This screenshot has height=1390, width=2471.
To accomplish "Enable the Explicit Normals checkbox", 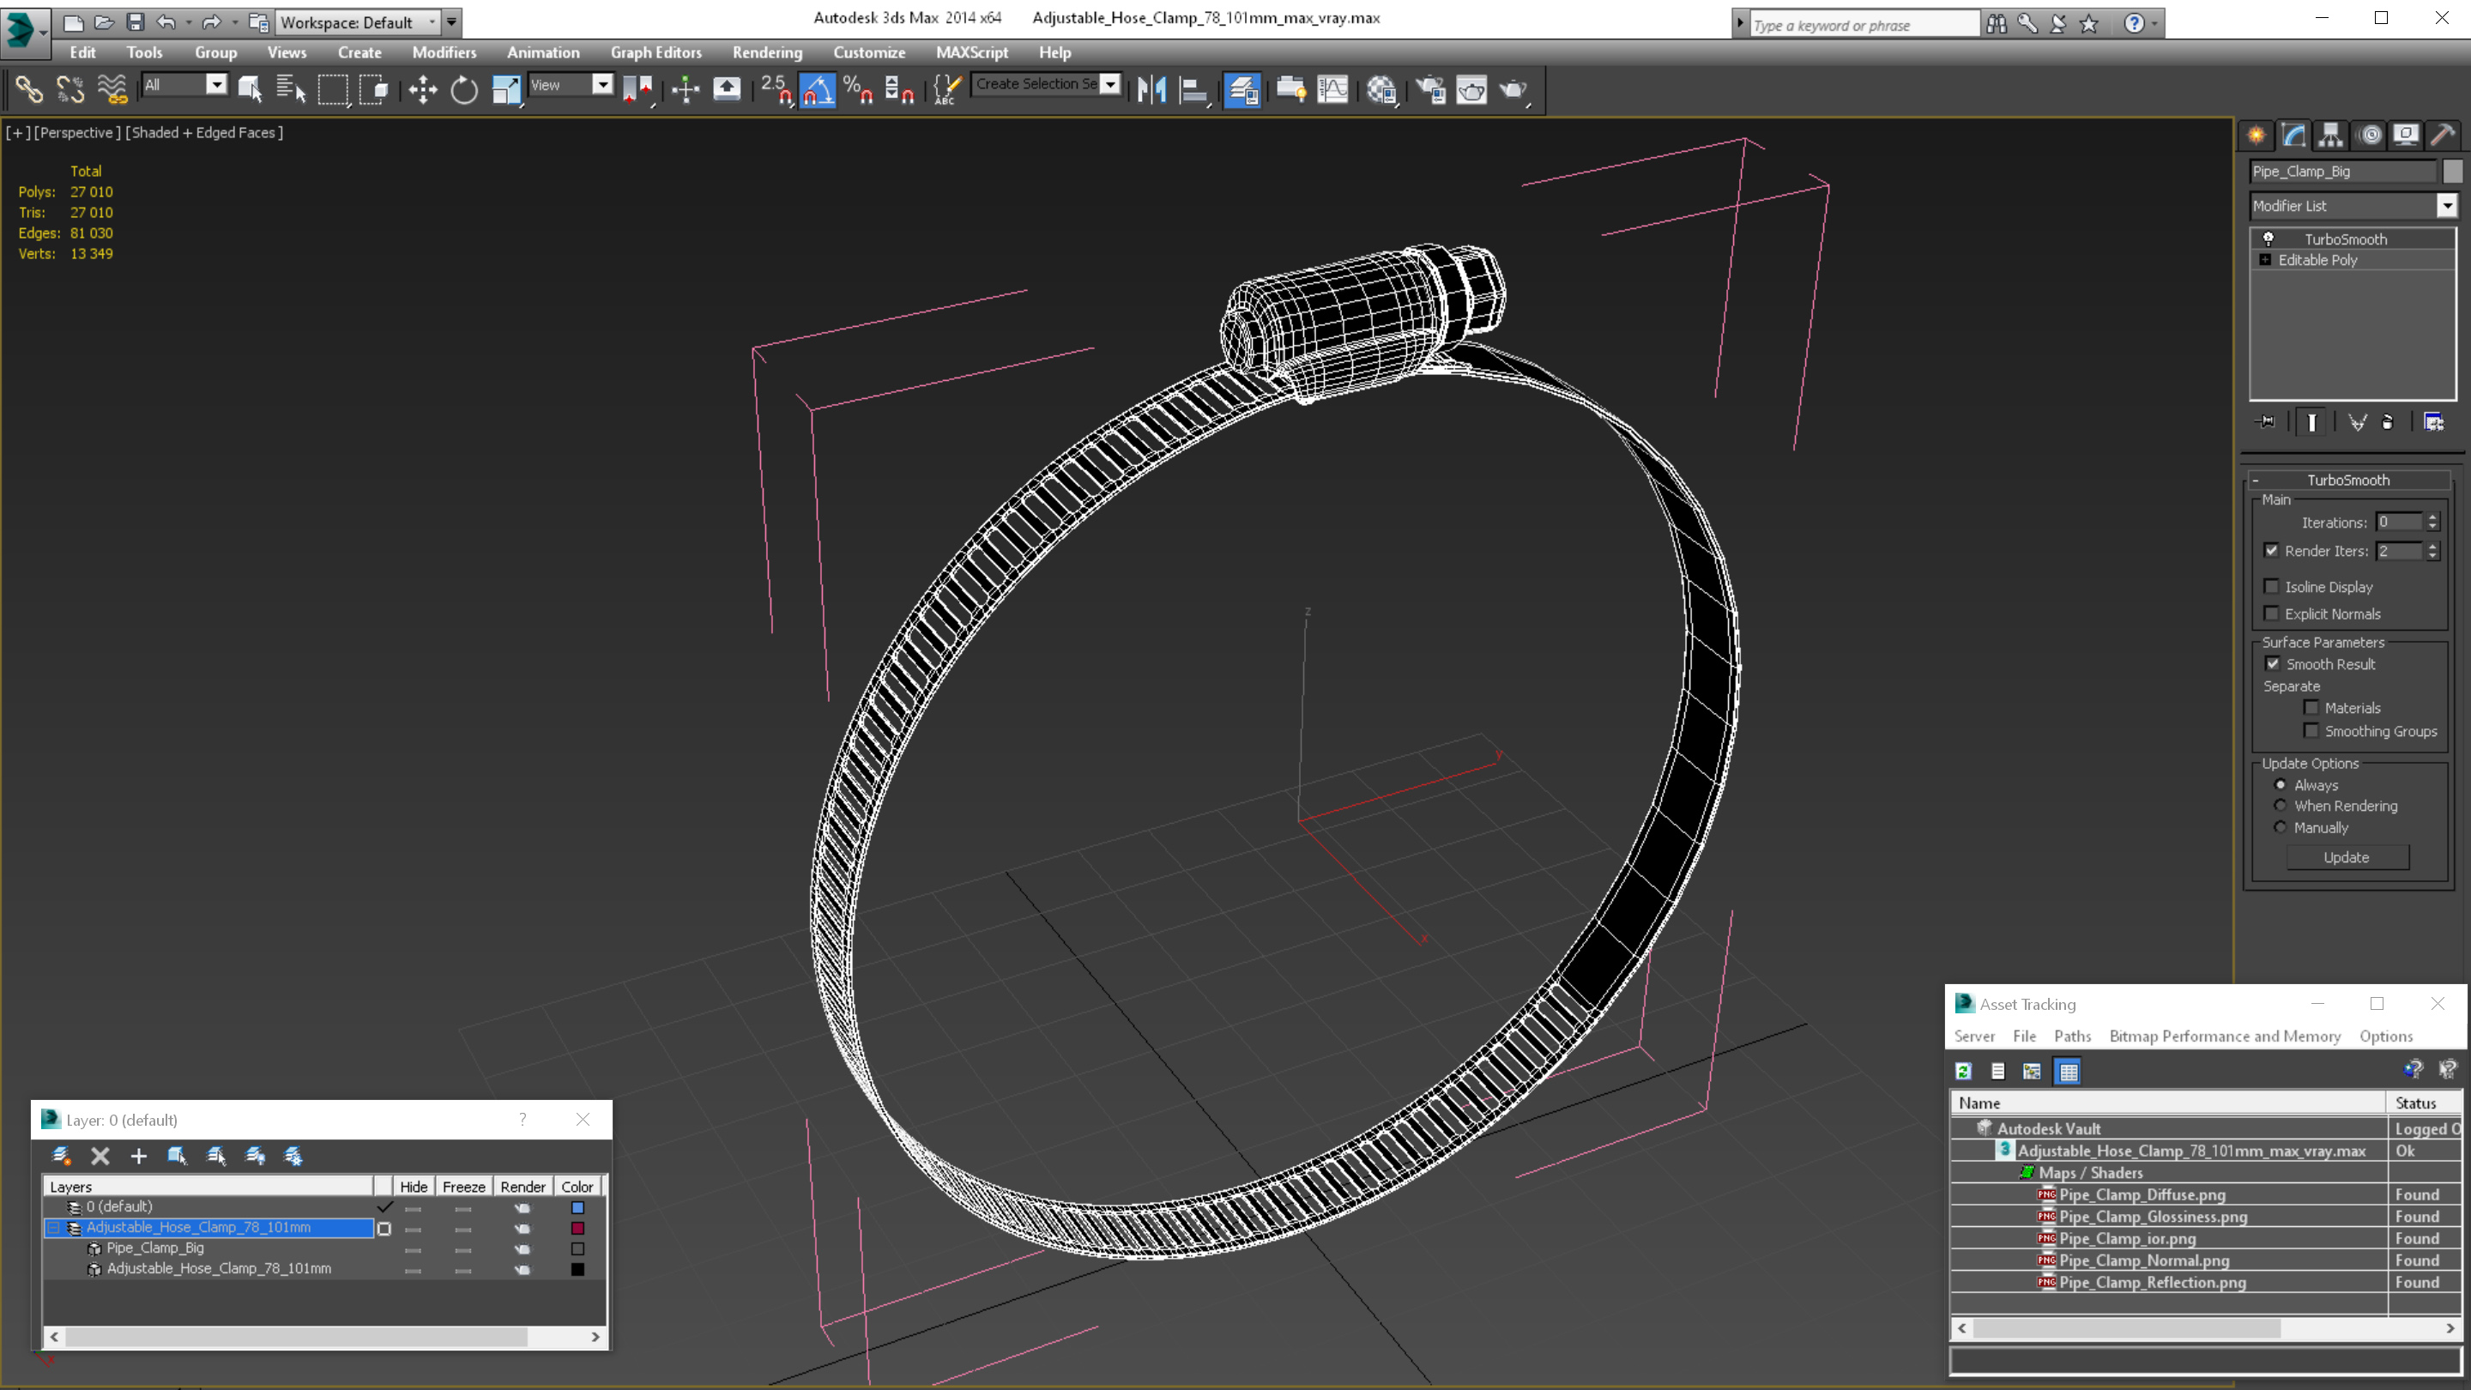I will point(2271,613).
